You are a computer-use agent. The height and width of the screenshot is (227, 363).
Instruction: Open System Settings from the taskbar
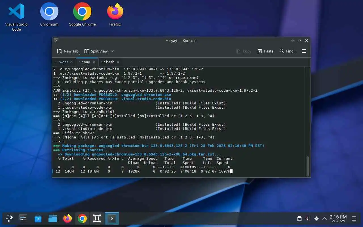coord(23,218)
